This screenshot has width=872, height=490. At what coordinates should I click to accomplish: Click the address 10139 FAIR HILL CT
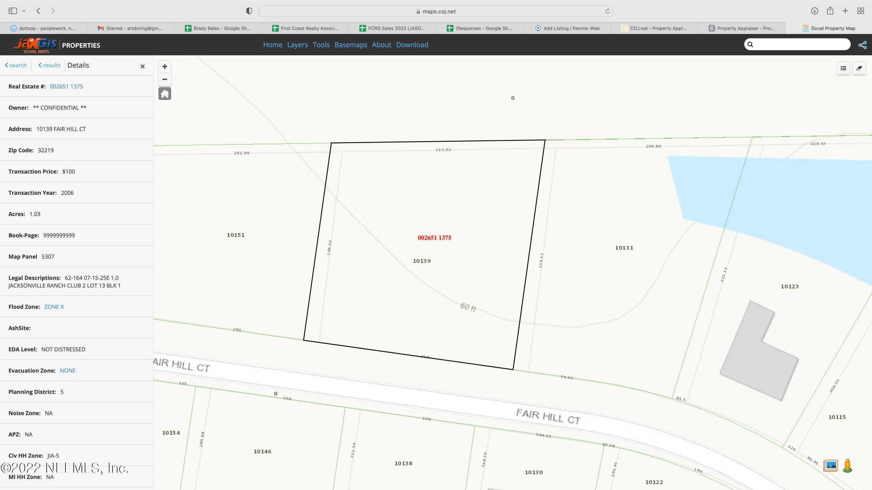[61, 129]
